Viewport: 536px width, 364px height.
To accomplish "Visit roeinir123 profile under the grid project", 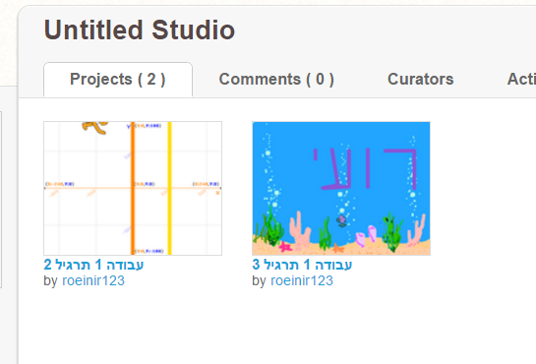I will (x=93, y=281).
